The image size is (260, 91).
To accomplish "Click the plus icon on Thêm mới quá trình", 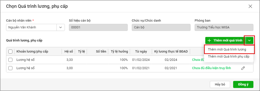I will [x=209, y=40].
